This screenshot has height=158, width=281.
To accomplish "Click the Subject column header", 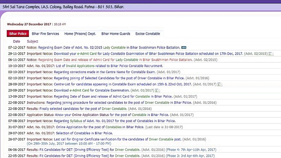I will [32, 41].
